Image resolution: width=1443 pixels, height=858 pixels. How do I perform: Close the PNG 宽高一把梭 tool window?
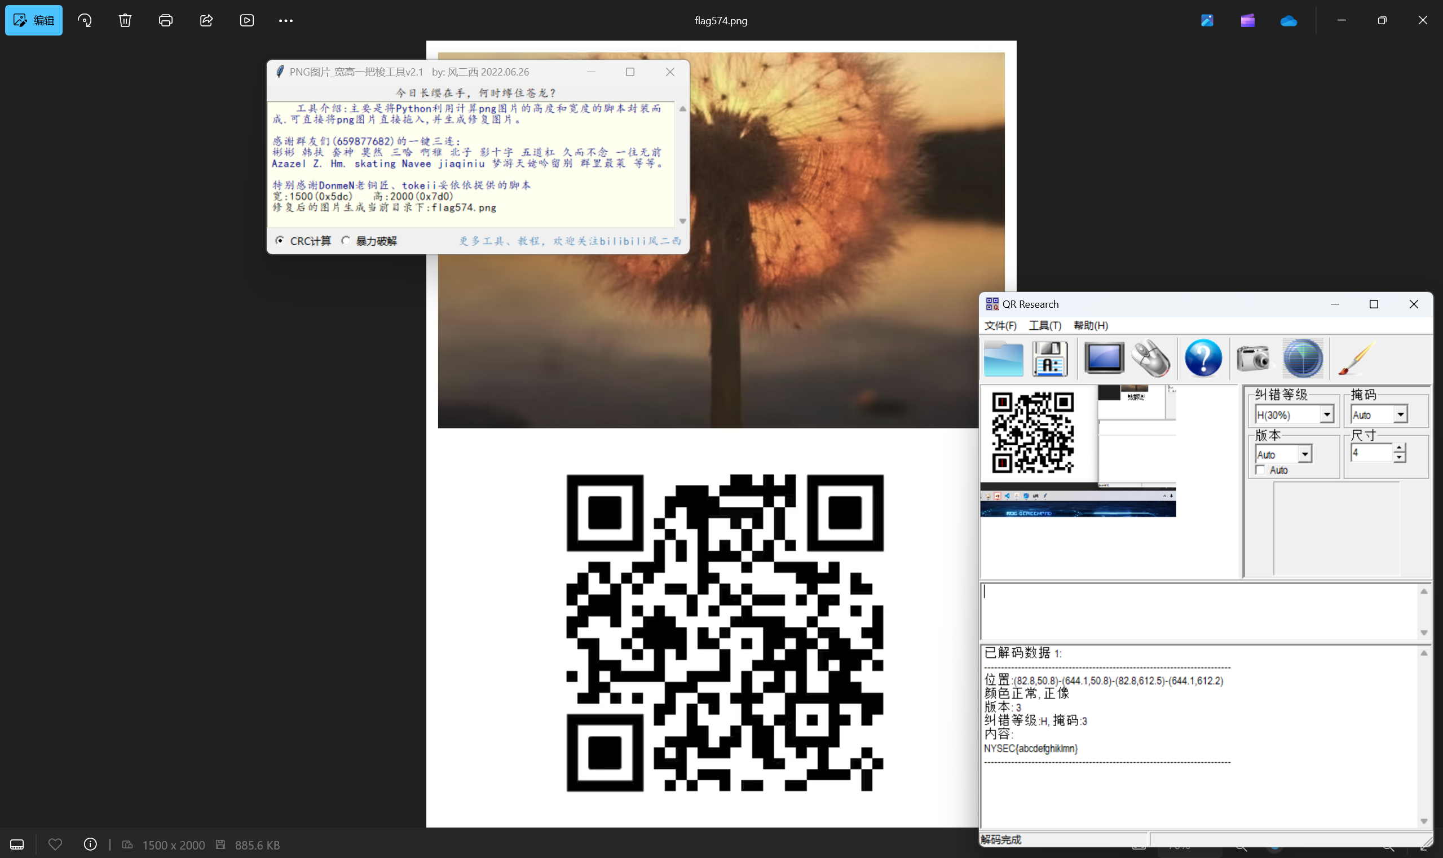click(670, 72)
